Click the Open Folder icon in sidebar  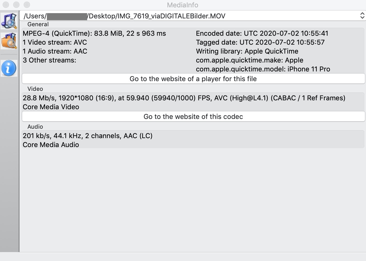(x=9, y=41)
